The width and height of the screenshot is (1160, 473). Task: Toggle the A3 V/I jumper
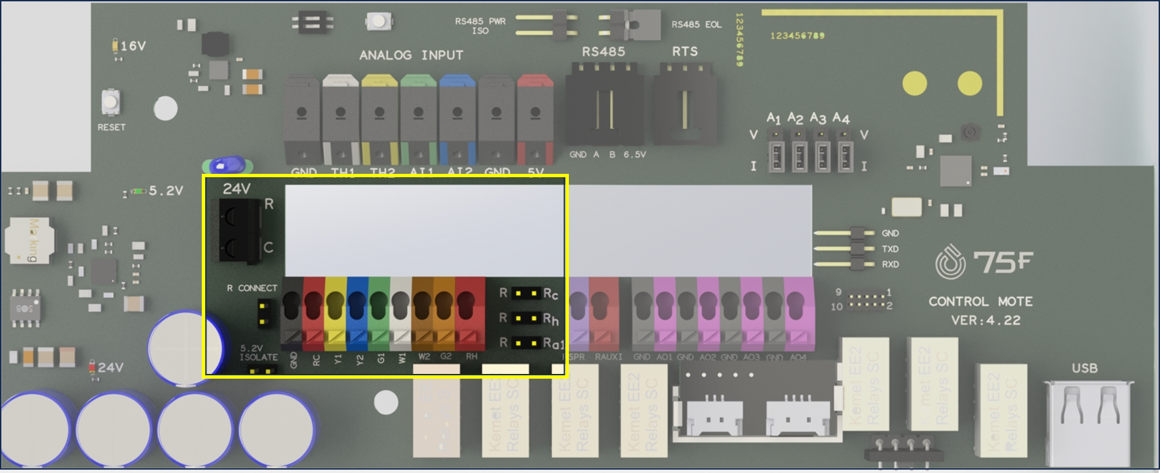coord(822,150)
